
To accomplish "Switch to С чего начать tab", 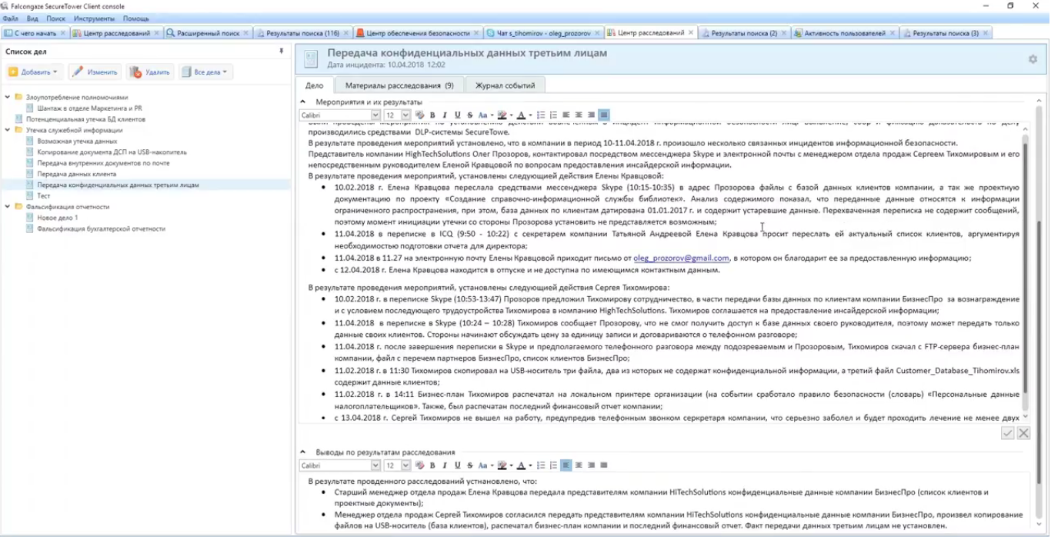I will 35,33.
